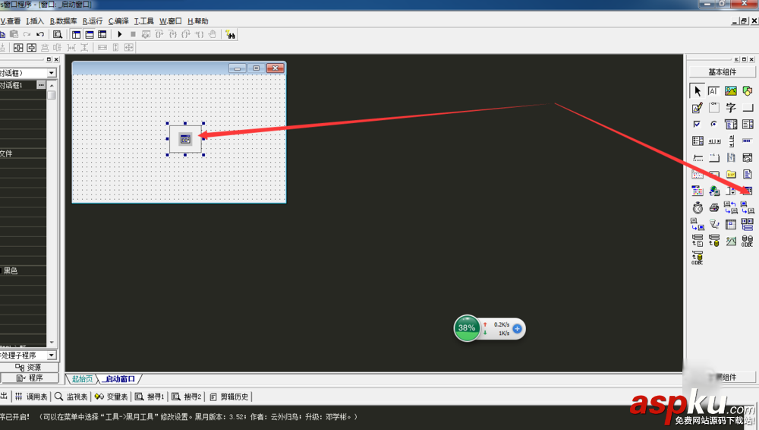Pick the edit box component icon
759x430 pixels.
tap(713, 90)
